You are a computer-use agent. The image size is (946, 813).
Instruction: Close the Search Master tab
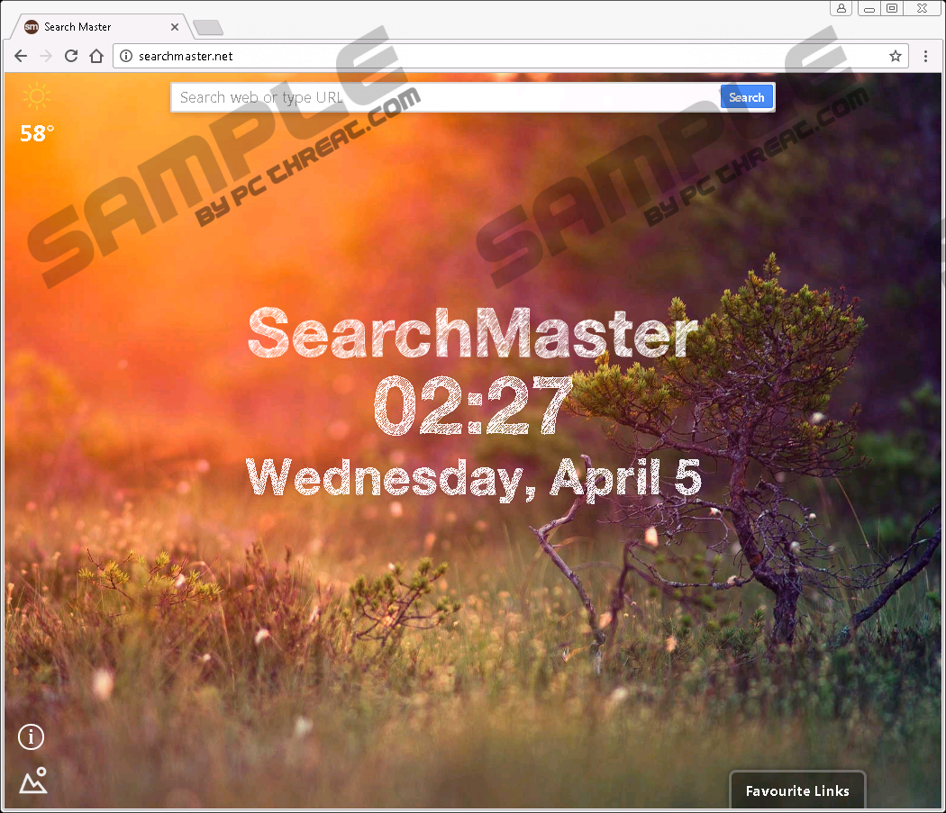click(x=175, y=27)
